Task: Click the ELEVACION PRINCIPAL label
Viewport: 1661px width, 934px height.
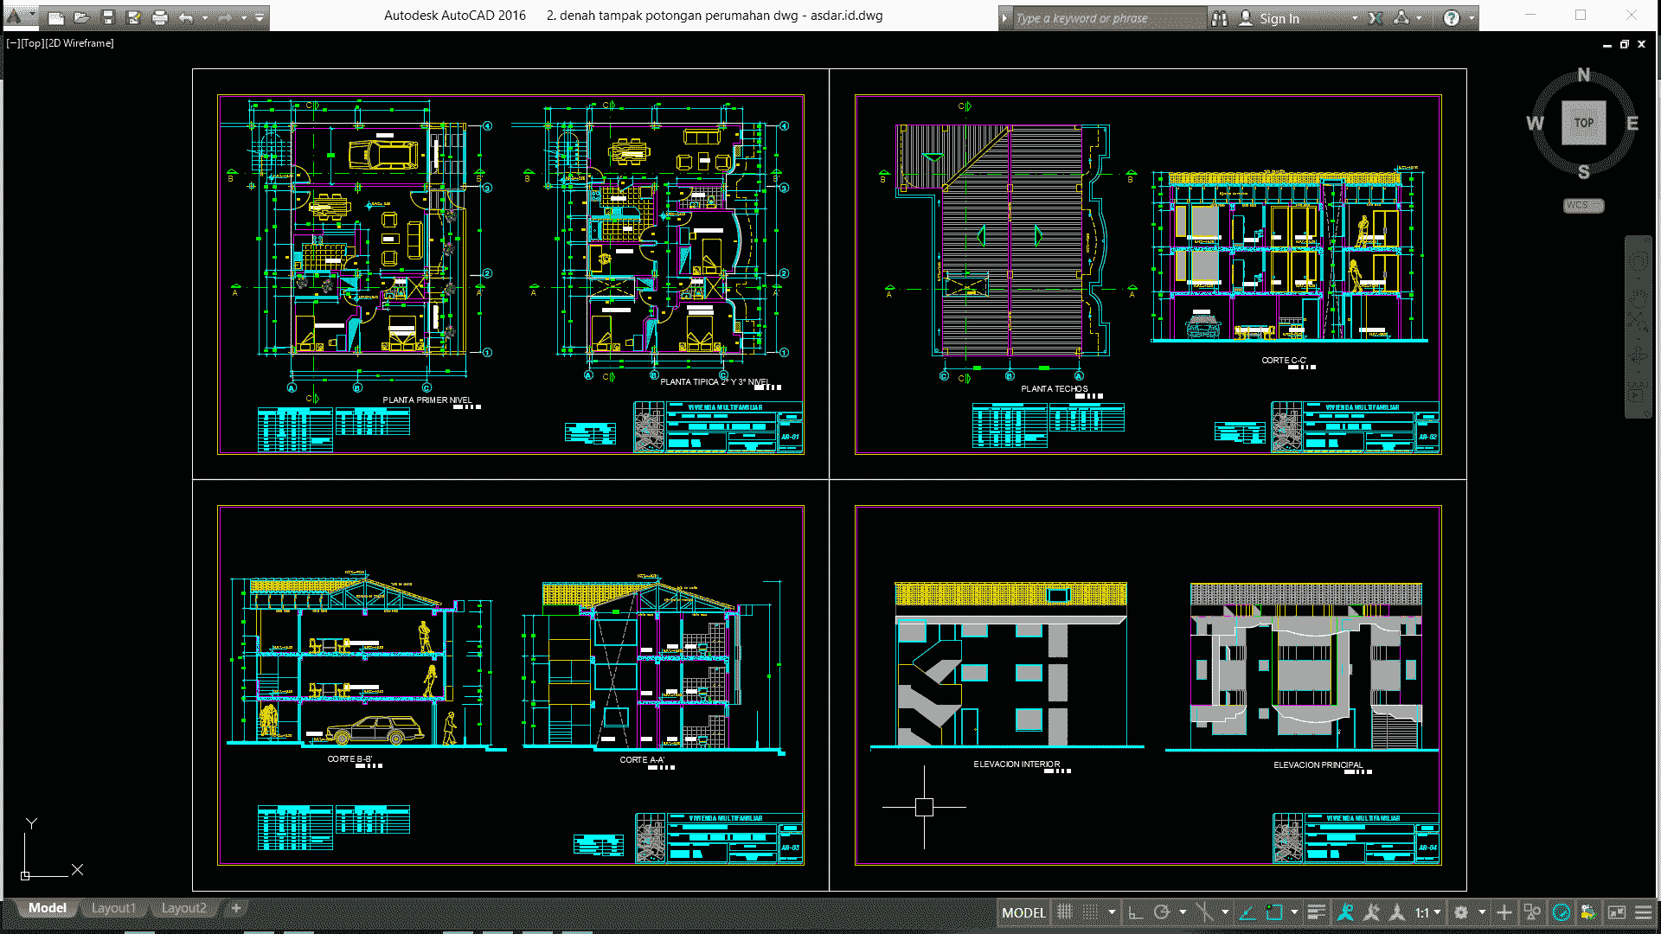Action: [1318, 765]
